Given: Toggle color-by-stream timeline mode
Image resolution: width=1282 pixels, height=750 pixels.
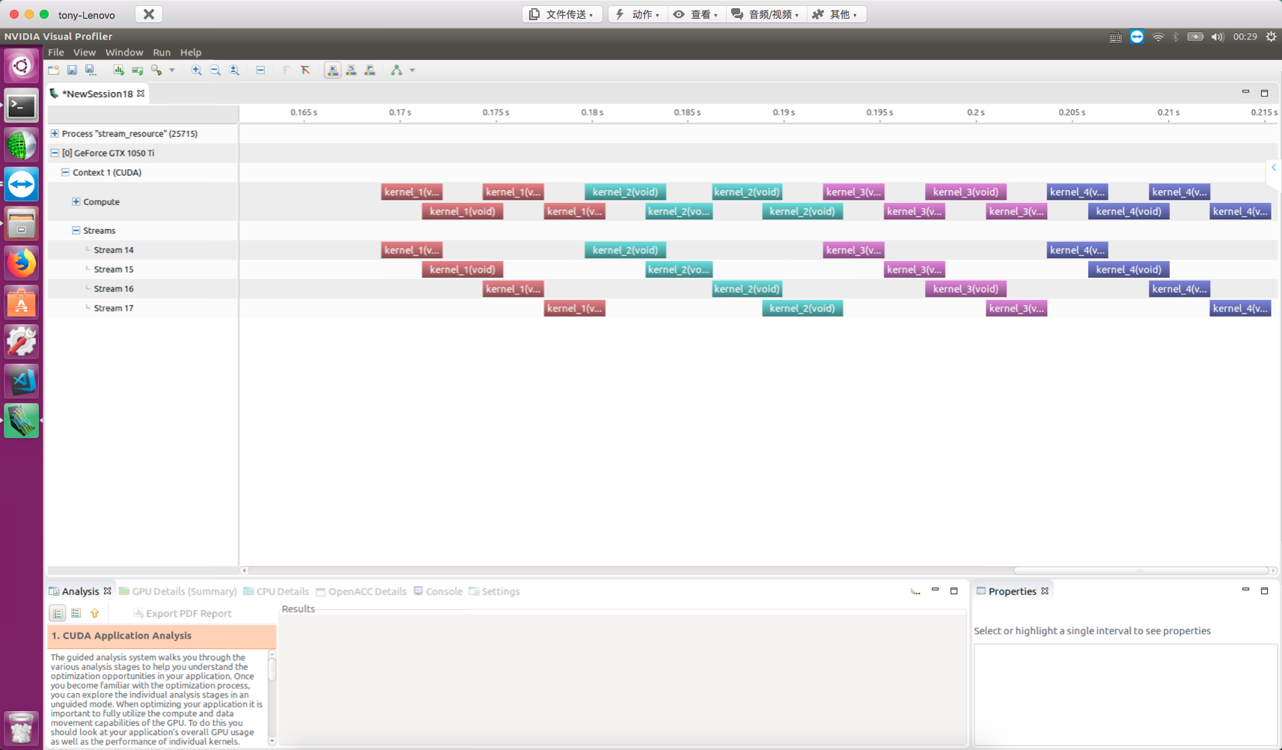Looking at the screenshot, I should point(351,70).
